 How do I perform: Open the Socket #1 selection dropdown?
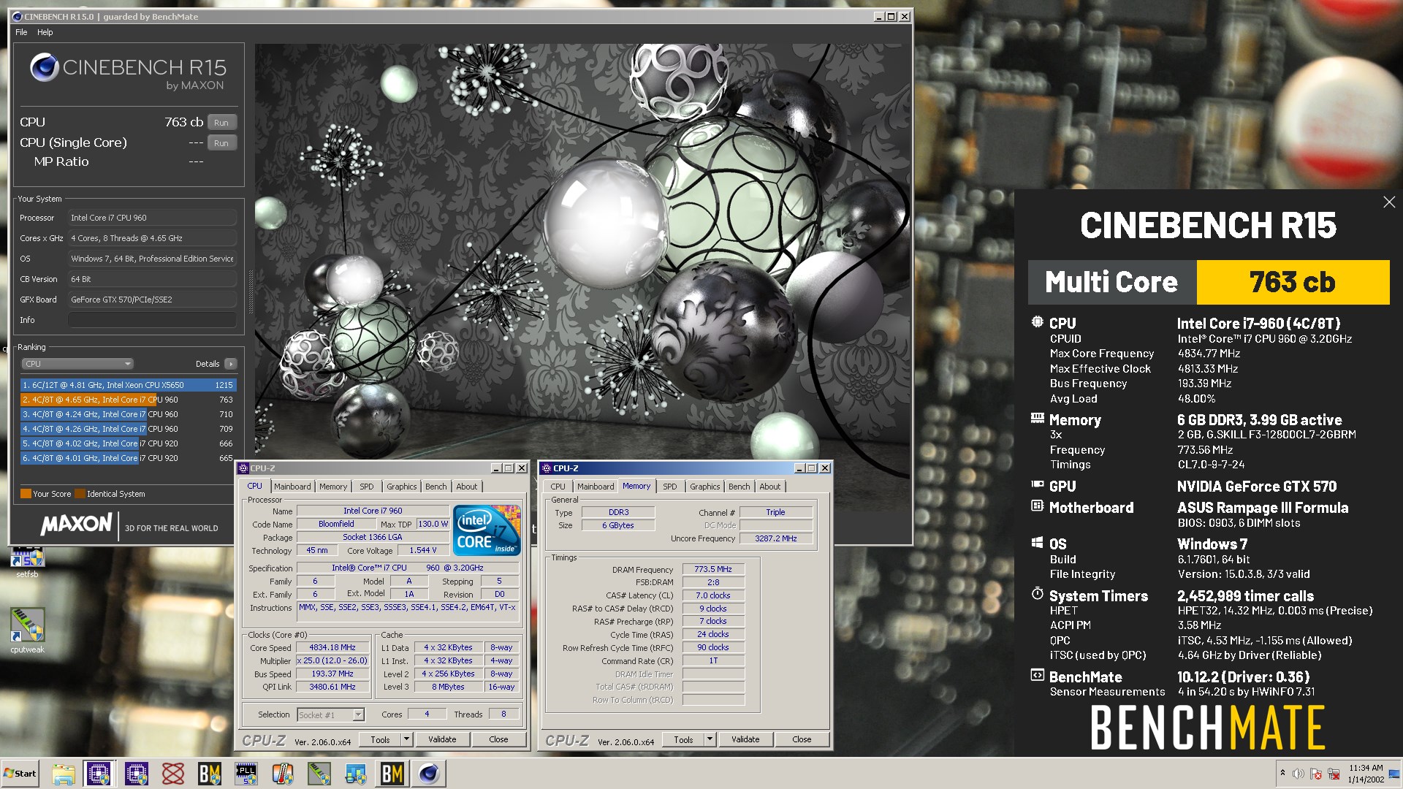coord(330,714)
